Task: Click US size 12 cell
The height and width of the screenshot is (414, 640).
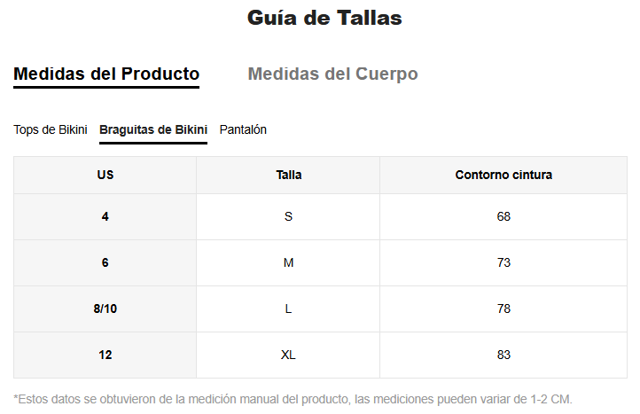Action: 105,355
